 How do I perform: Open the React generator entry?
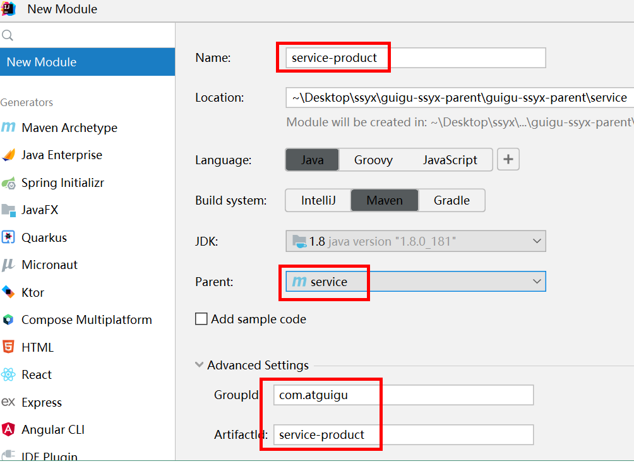tap(37, 375)
